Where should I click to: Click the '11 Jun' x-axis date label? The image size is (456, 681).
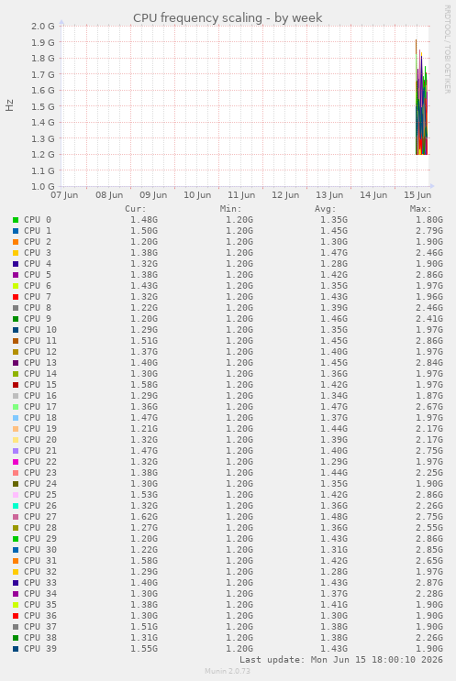(x=241, y=195)
